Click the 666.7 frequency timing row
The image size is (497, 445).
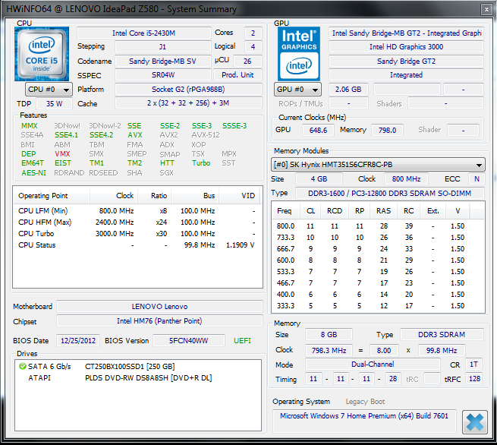point(378,249)
